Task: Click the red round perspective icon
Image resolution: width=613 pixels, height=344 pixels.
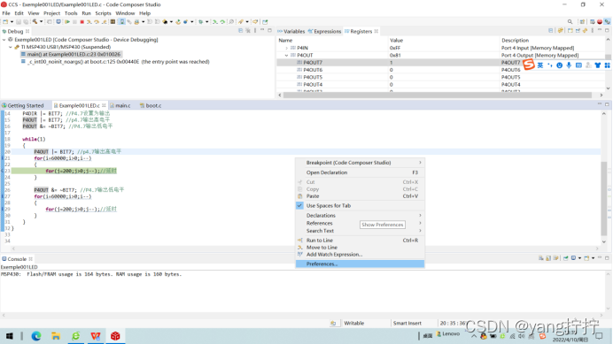Action: (x=600, y=22)
